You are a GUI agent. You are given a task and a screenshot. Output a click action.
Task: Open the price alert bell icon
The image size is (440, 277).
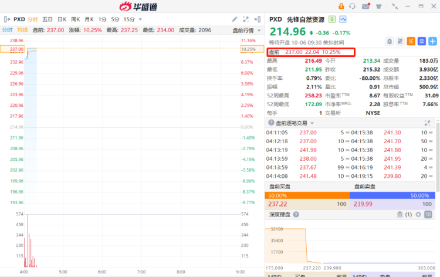click(390, 40)
